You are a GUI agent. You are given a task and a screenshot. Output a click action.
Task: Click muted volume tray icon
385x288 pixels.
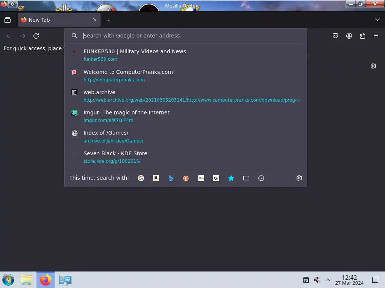(317, 280)
